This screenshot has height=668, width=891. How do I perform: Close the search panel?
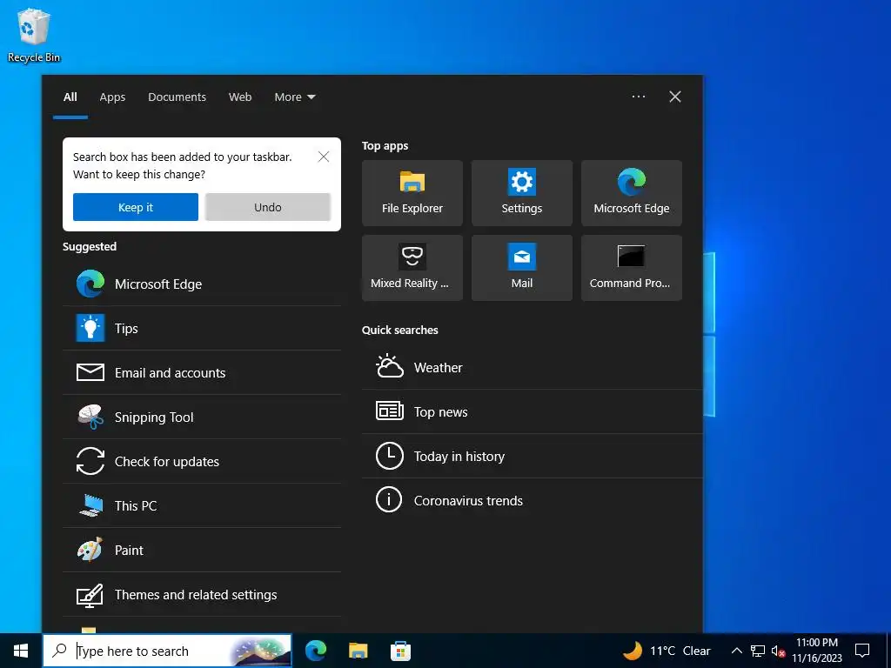tap(675, 97)
